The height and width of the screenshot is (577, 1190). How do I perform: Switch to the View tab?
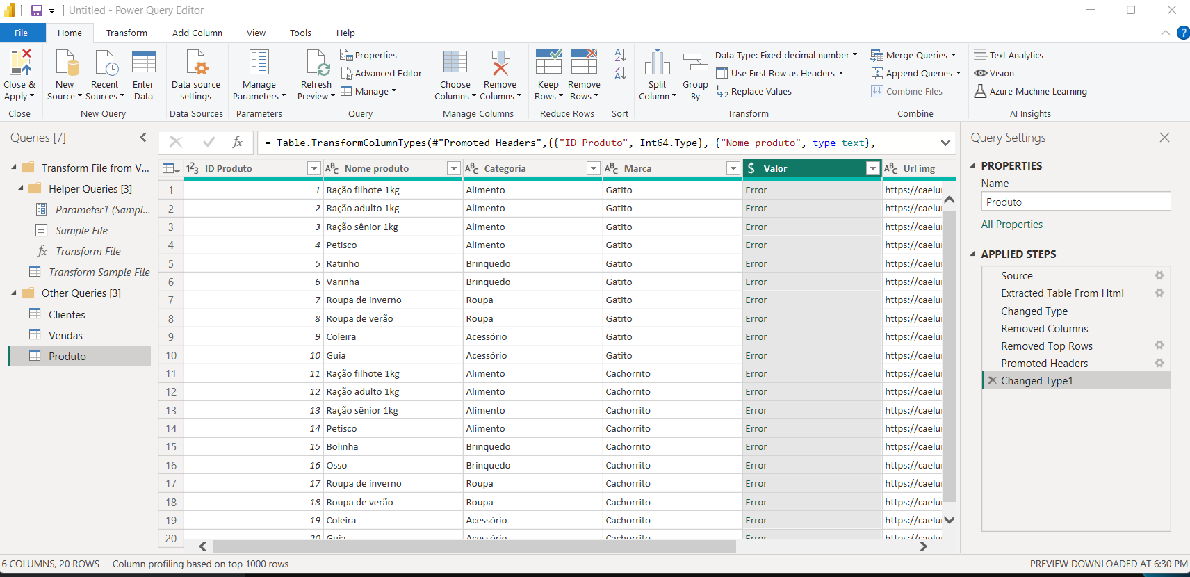[256, 33]
